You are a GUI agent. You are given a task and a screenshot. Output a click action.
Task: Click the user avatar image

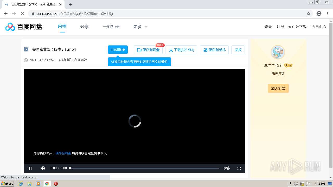(278, 52)
